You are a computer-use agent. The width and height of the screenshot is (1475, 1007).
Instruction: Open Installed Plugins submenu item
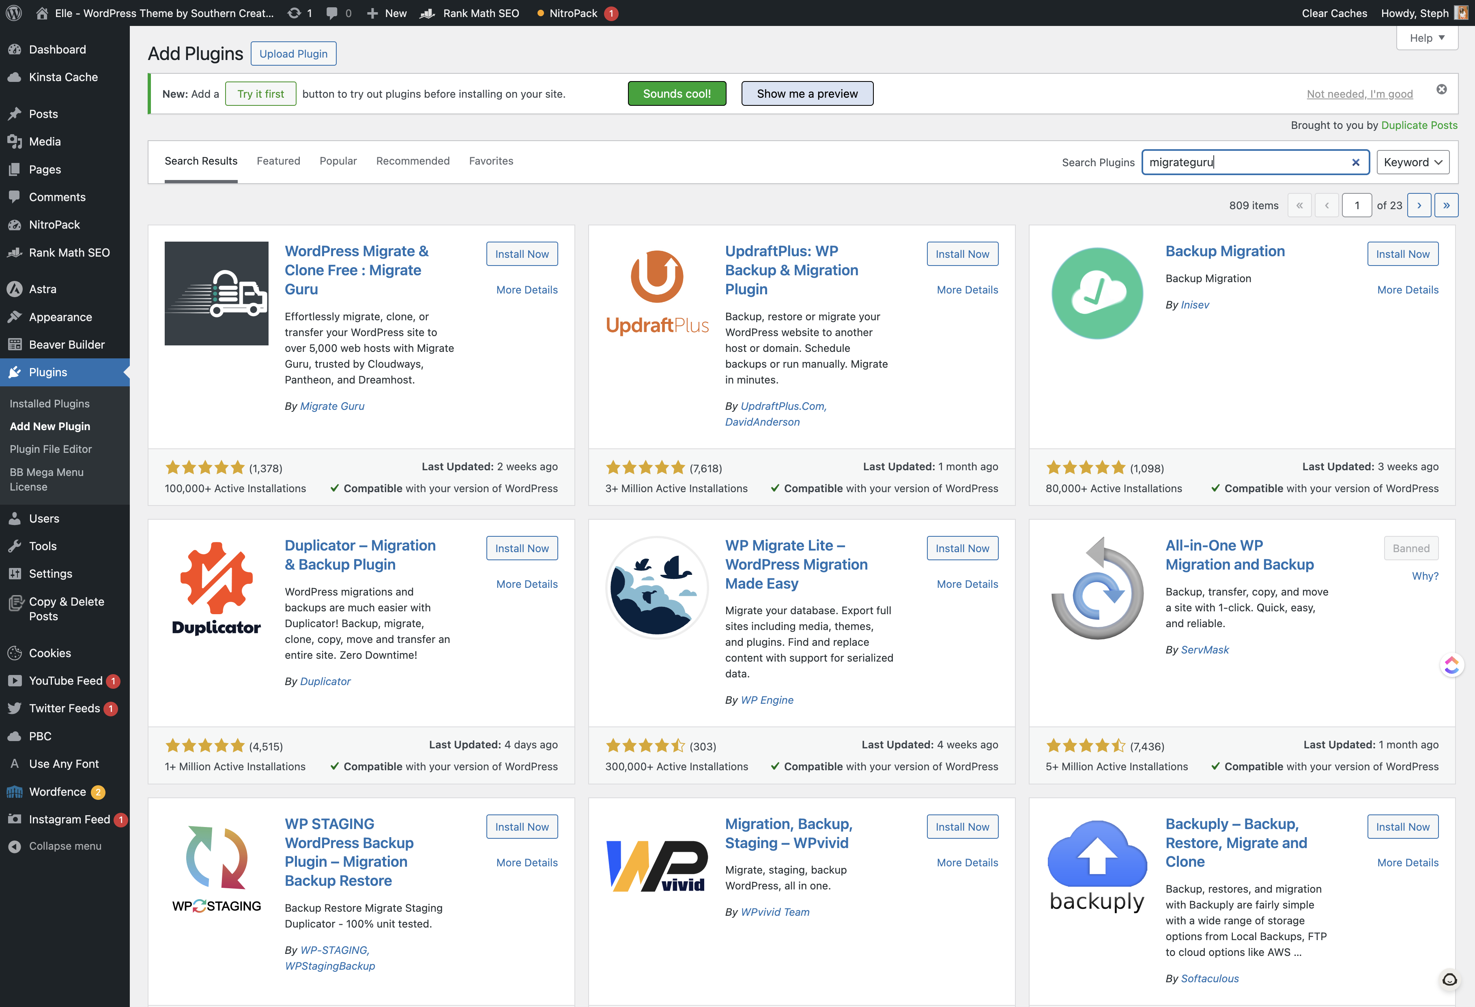49,403
